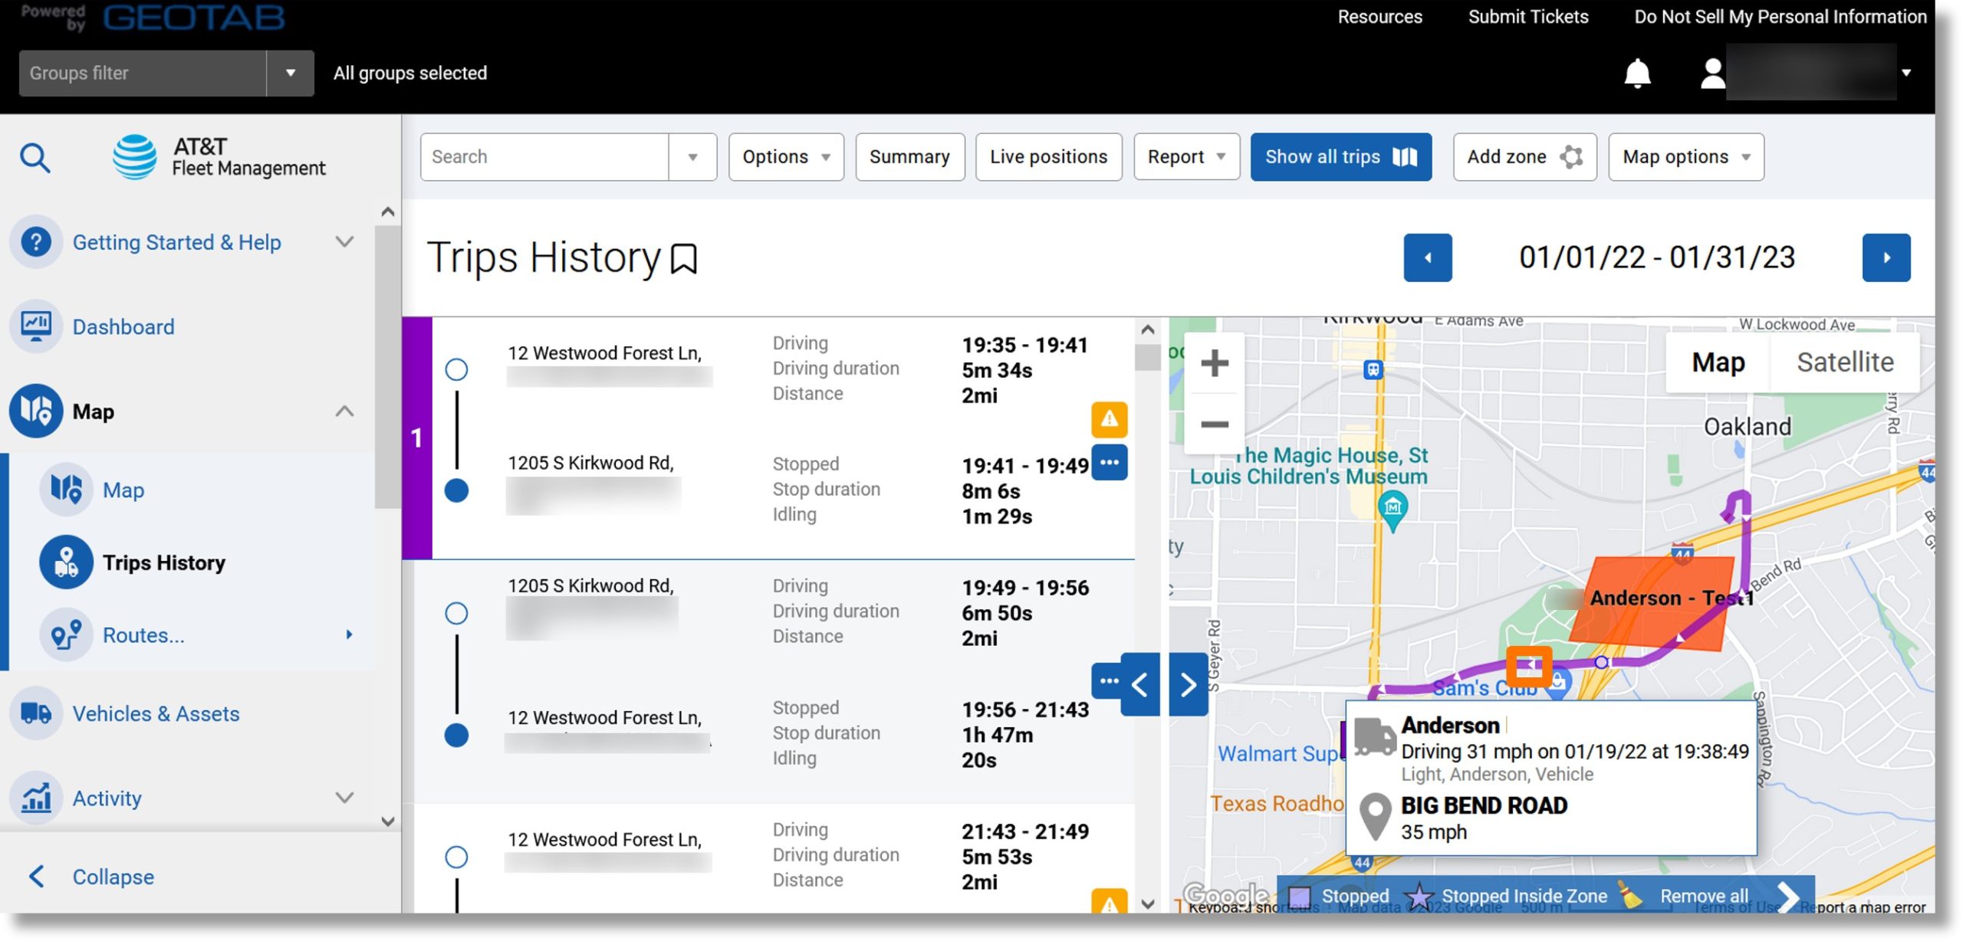Click the Live positions button
Viewport: 1963px width, 941px height.
click(x=1048, y=157)
